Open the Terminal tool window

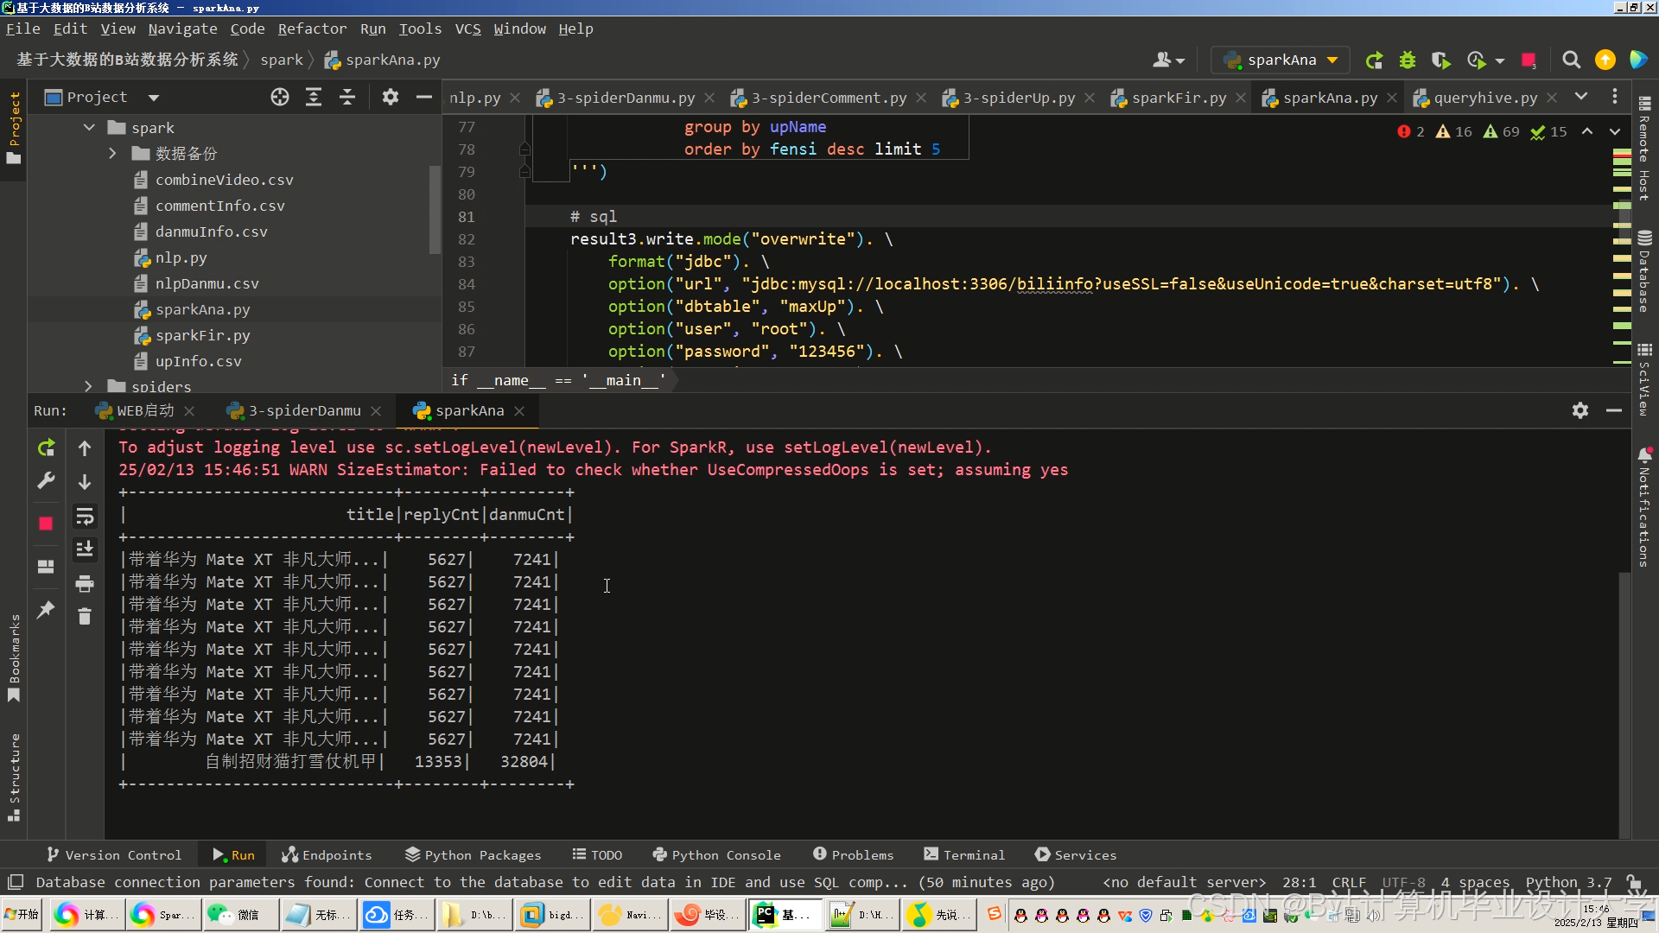[x=964, y=854]
